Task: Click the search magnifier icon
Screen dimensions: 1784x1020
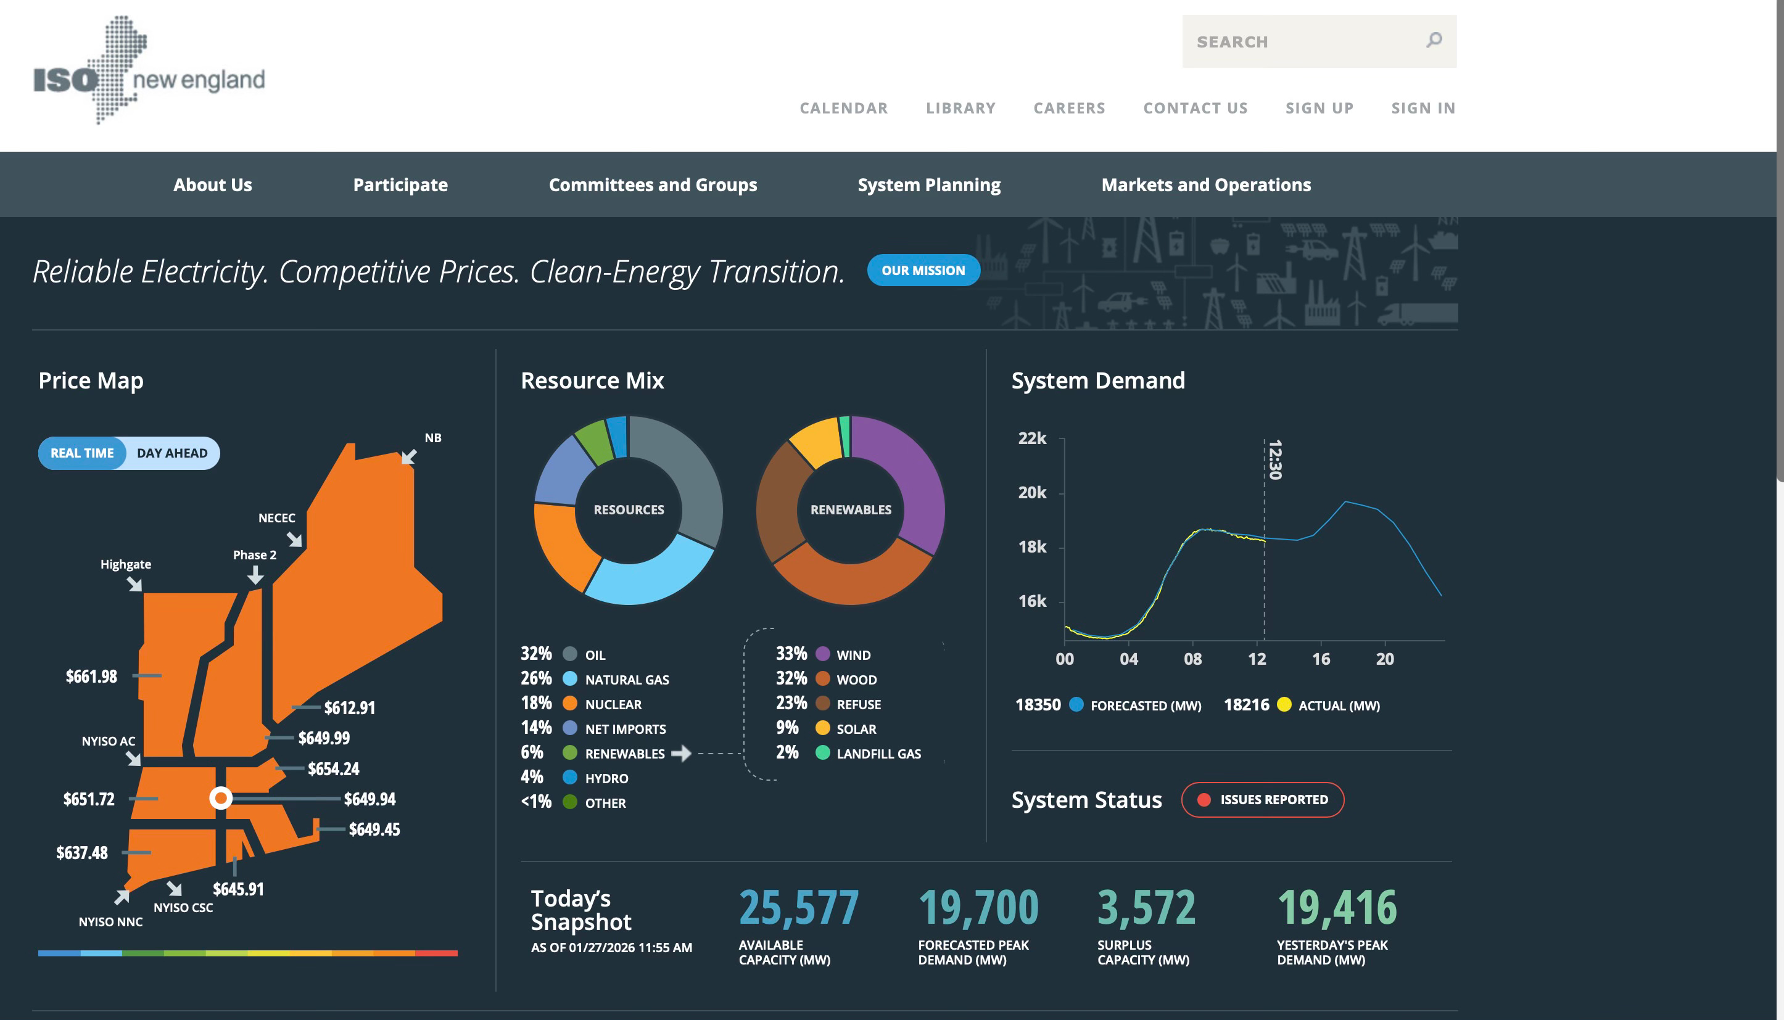Action: tap(1434, 41)
